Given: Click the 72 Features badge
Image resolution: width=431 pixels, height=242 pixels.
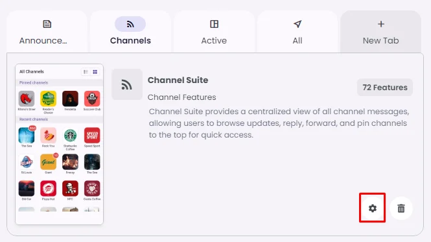Looking at the screenshot, I should [x=385, y=88].
